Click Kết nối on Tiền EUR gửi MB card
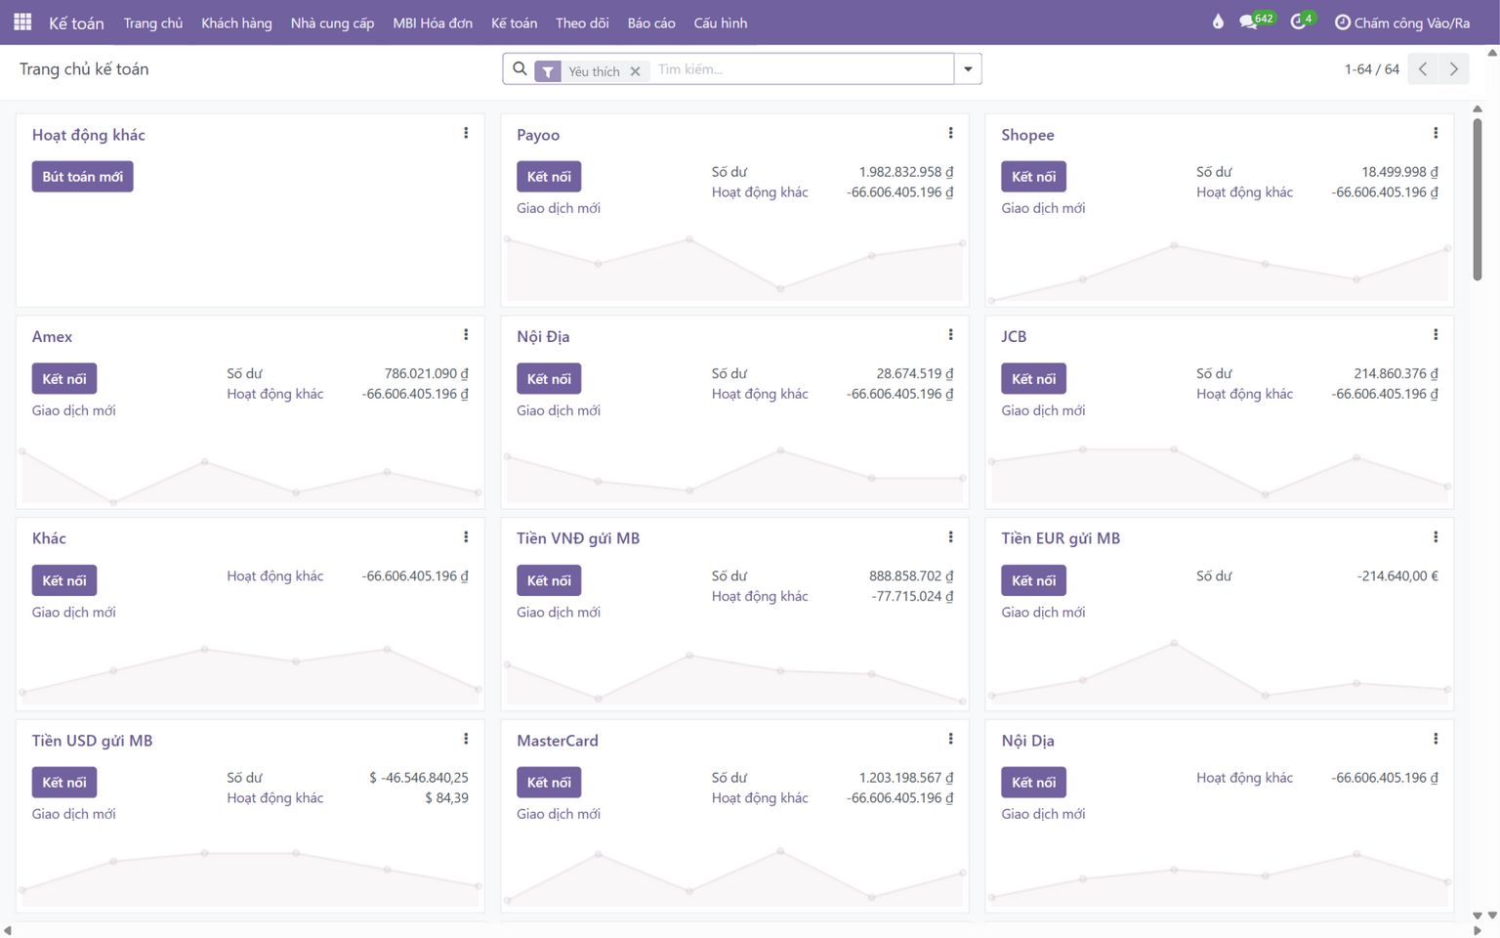Viewport: 1500px width, 938px height. [x=1033, y=580]
